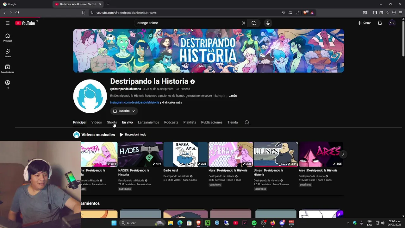Click Reproducir todo
The width and height of the screenshot is (405, 228).
pos(133,135)
